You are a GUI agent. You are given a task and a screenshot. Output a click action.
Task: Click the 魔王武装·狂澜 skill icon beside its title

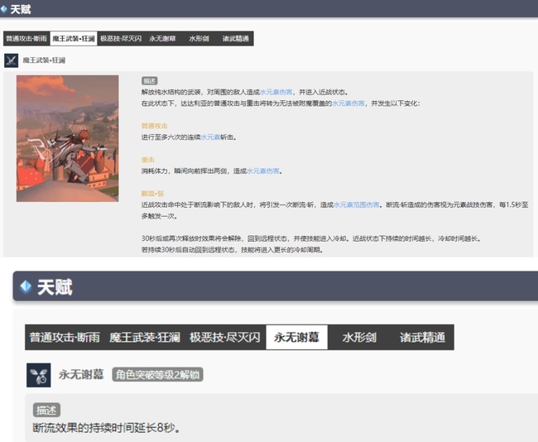point(11,60)
